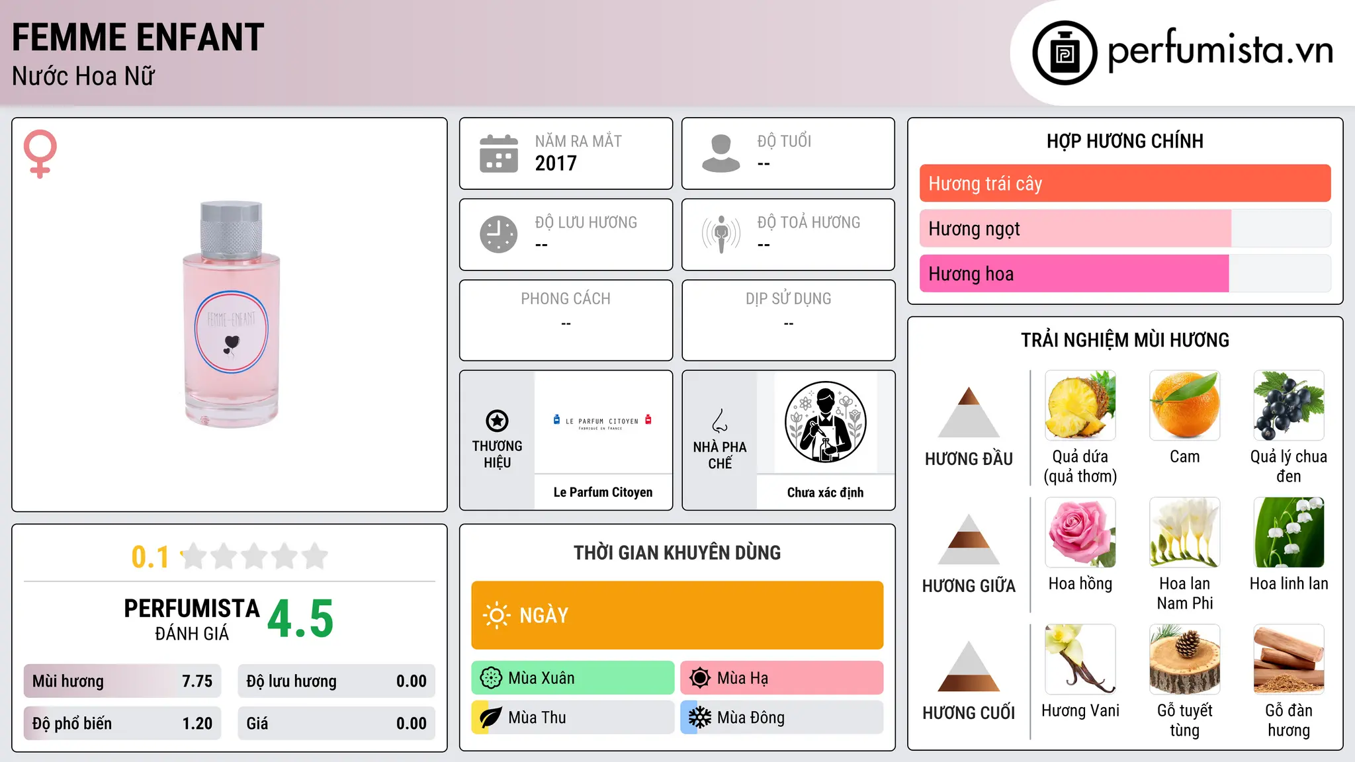Select the Hương trái cây accord bar
Image resolution: width=1355 pixels, height=762 pixels.
(x=1125, y=183)
